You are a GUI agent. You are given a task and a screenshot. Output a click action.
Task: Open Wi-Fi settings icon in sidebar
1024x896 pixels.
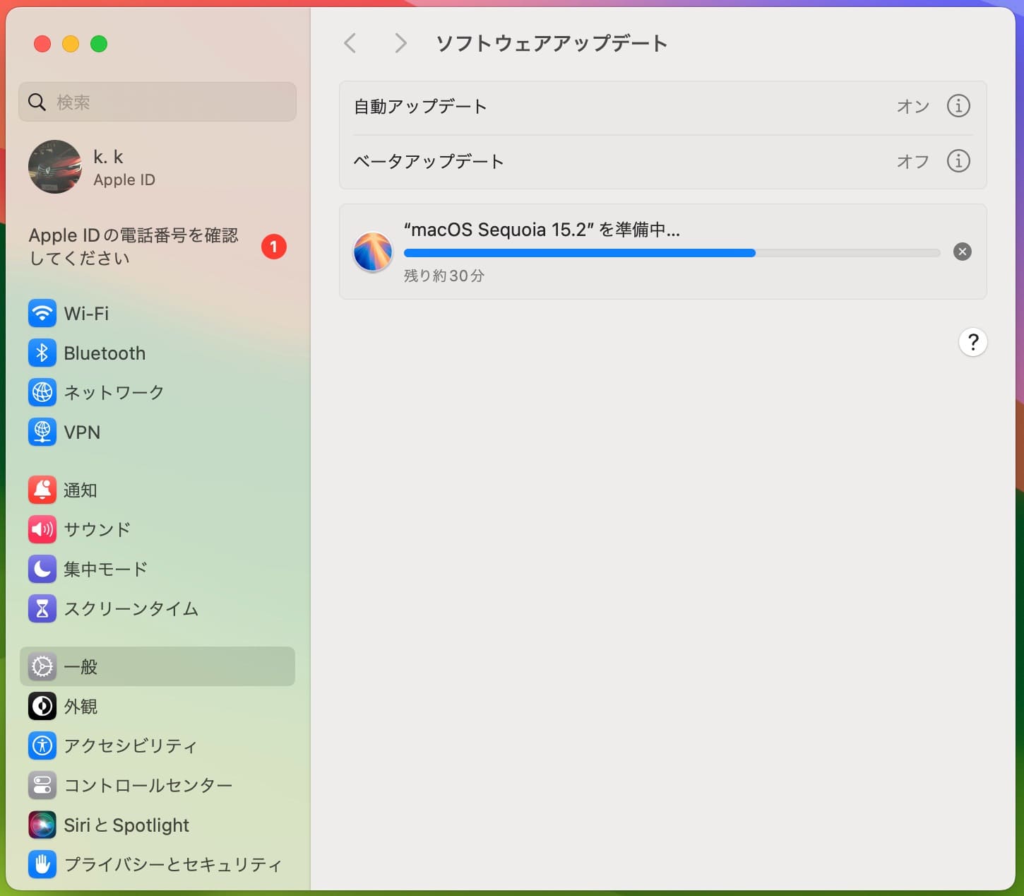click(42, 313)
